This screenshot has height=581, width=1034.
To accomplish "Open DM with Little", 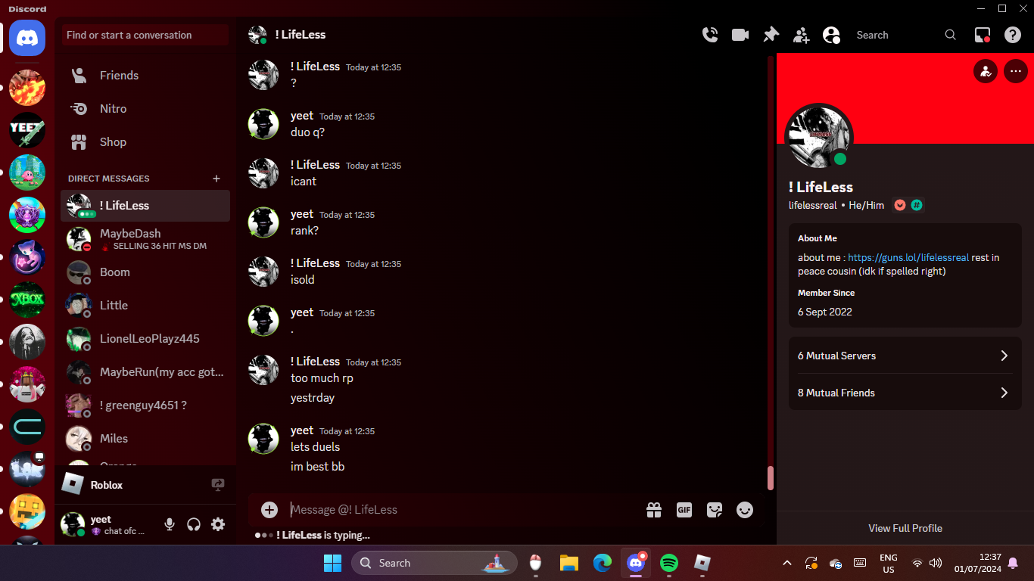I will click(x=145, y=306).
